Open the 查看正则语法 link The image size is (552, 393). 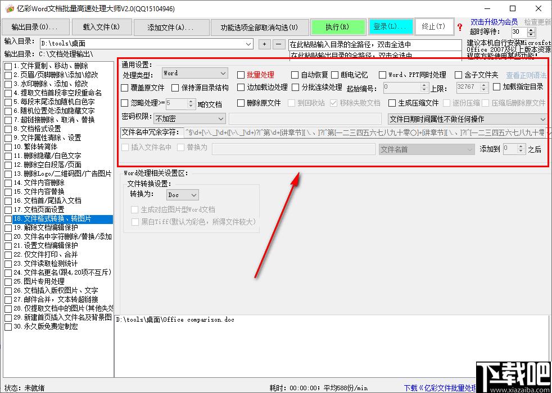pos(526,75)
